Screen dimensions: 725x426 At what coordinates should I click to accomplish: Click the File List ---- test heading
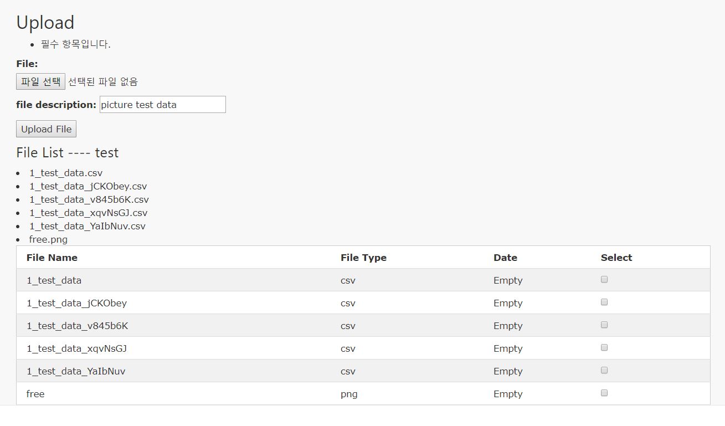coord(68,152)
